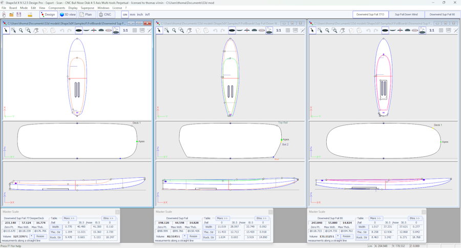Expand Btns >> in Downwind Sup Foil 77 DeeperDeck panel
The width and height of the screenshot is (461, 248).
108,218
